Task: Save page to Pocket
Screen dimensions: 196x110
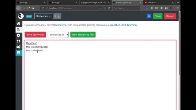Action: (105, 8)
